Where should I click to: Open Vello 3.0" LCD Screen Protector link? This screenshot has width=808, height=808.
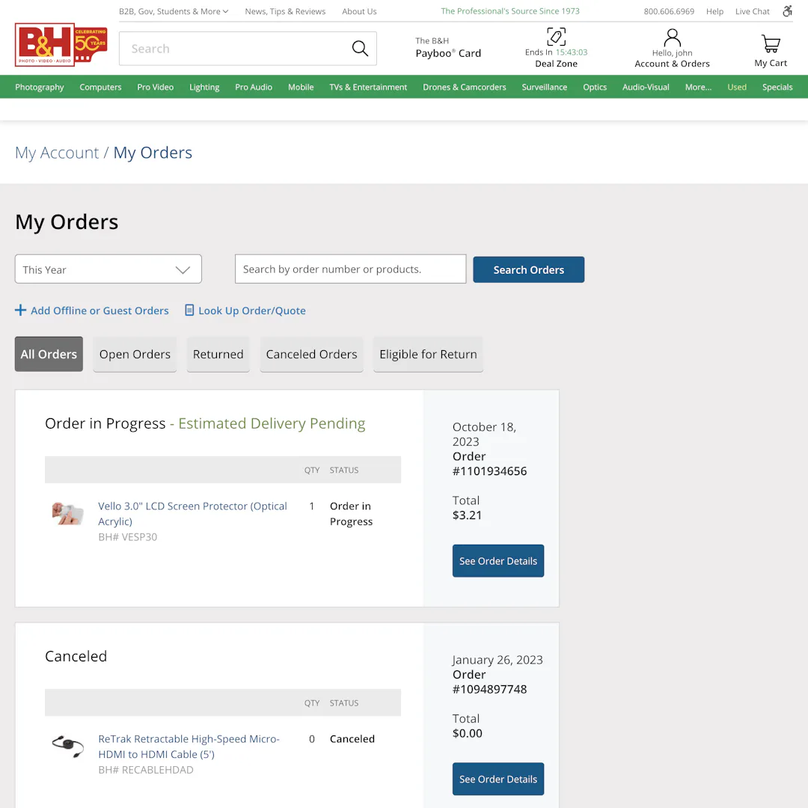193,513
